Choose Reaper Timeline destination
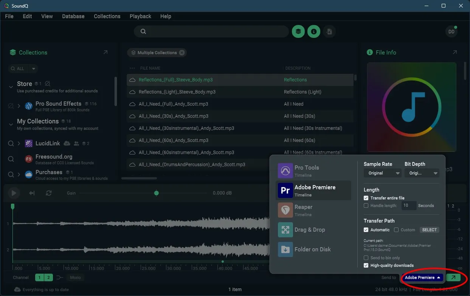This screenshot has height=296, width=470. tap(313, 210)
